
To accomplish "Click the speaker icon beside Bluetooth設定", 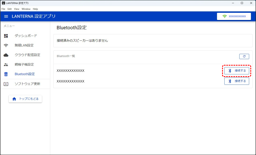I will tap(6, 74).
